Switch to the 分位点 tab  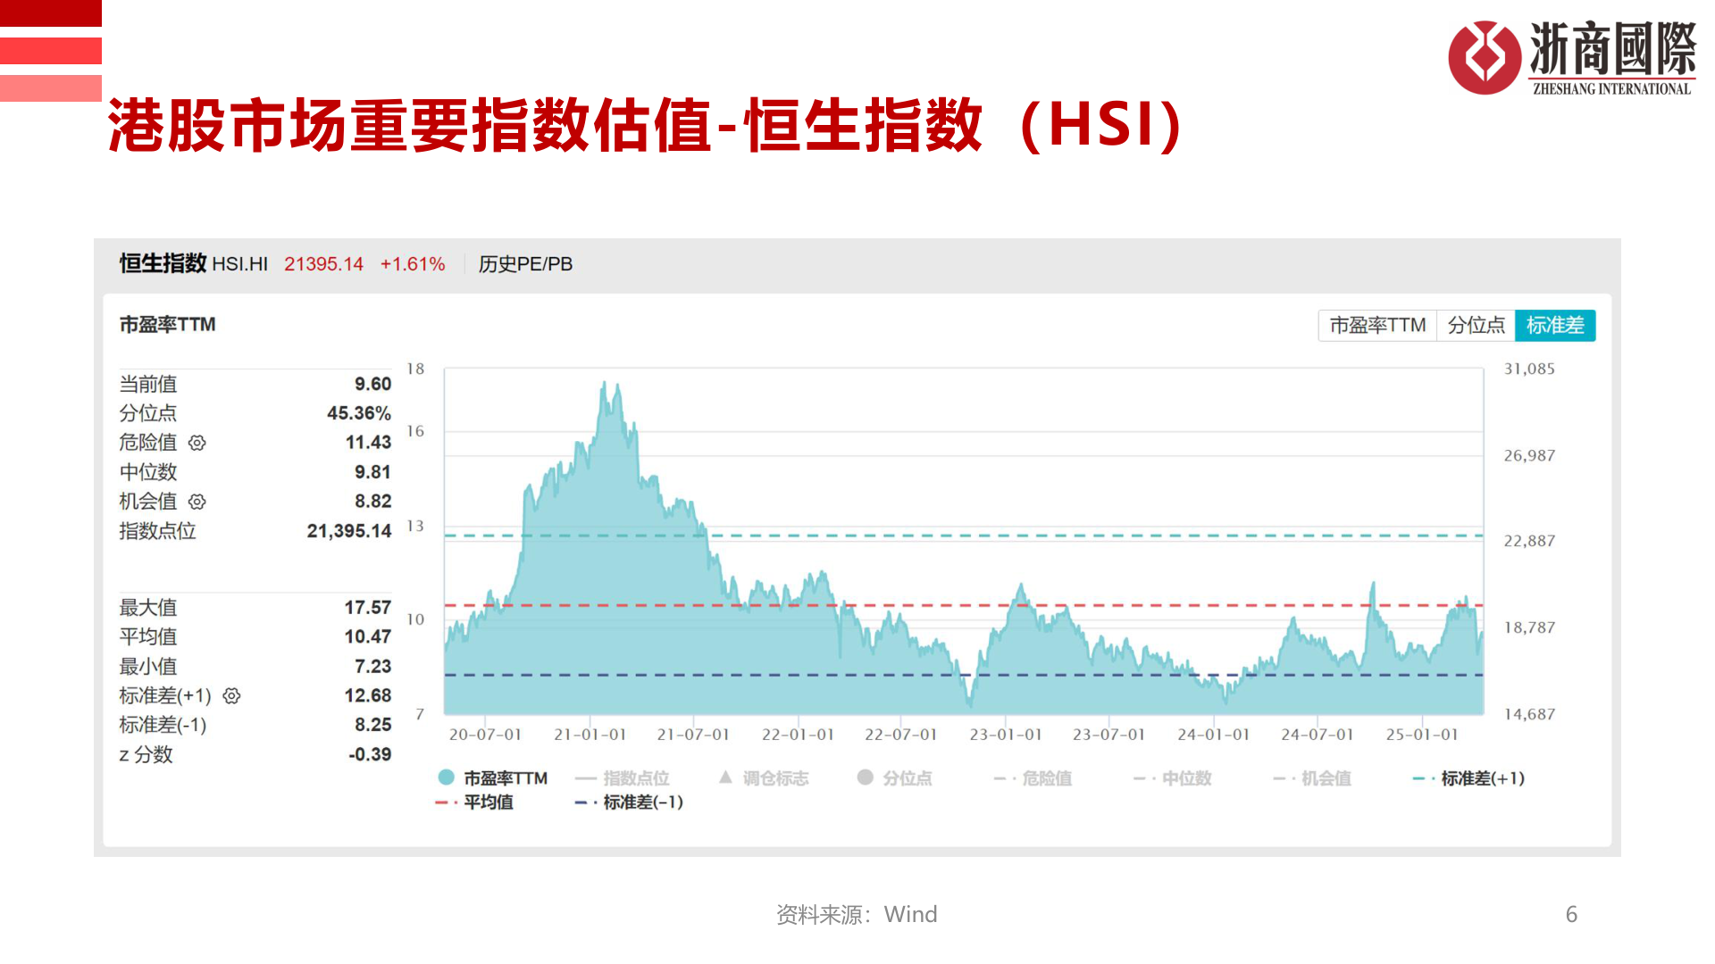click(1477, 325)
